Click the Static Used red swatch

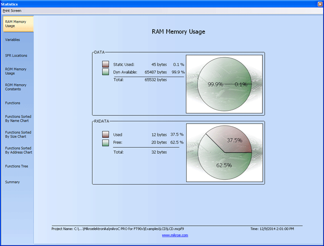pos(106,64)
